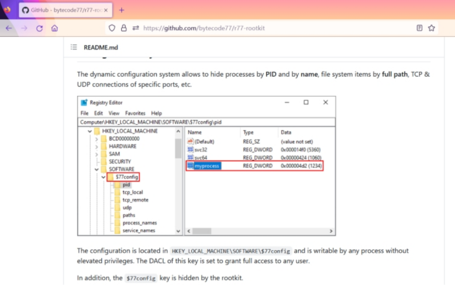Screen dimensions: 455x285
Task: Click the values pane scroll-left arrow
Action: (x=189, y=231)
